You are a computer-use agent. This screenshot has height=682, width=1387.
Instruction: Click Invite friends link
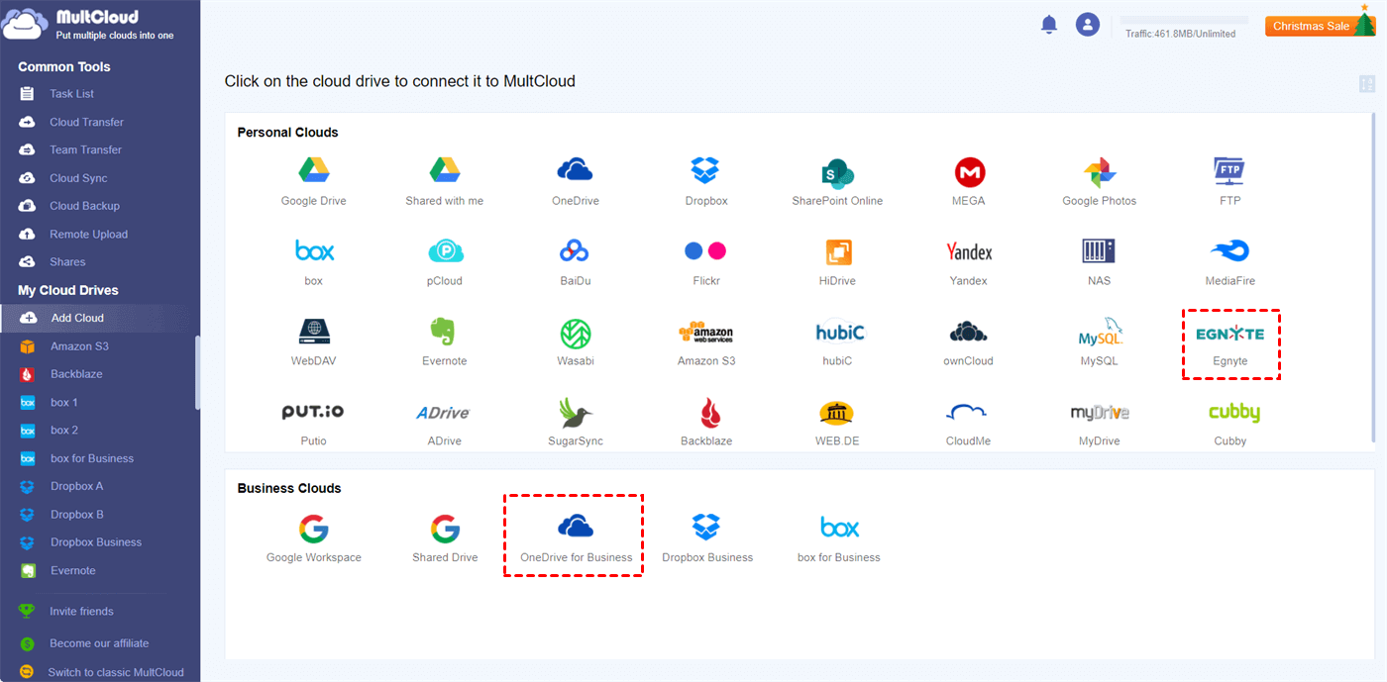(x=81, y=612)
